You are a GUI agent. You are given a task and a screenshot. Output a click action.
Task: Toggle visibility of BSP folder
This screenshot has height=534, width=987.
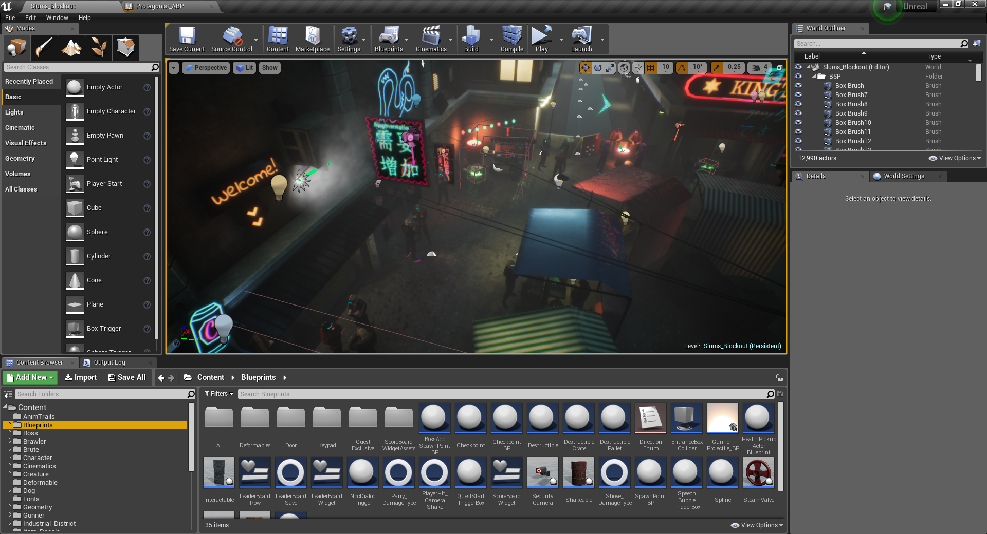798,76
